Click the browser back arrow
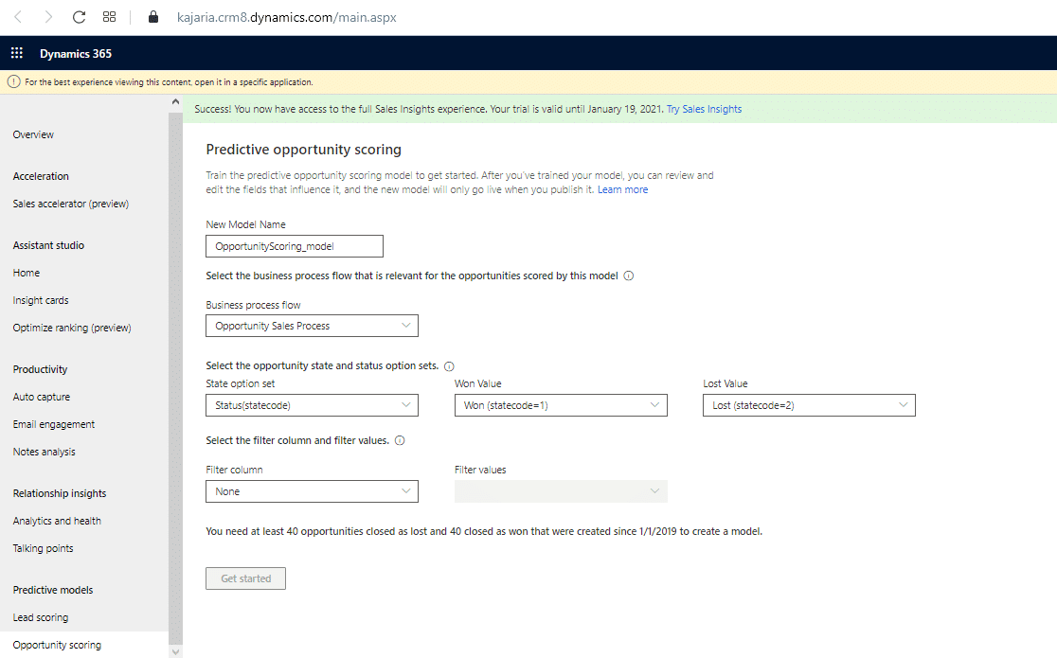 (18, 17)
